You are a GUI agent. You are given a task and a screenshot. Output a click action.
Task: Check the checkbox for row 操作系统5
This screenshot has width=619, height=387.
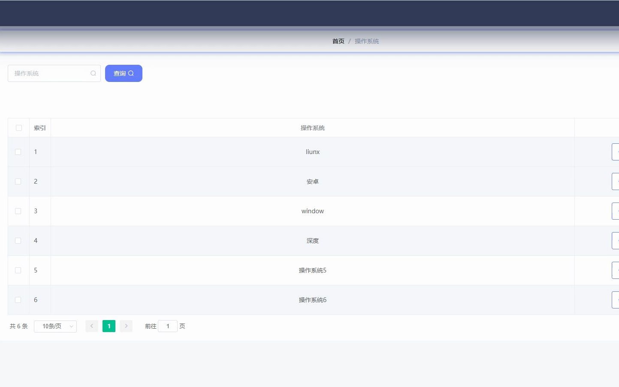[18, 270]
